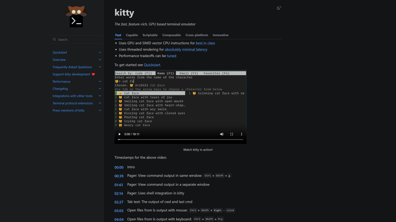Follow 'absolutely minimal latency' link
396x222 pixels.
pyautogui.click(x=186, y=50)
